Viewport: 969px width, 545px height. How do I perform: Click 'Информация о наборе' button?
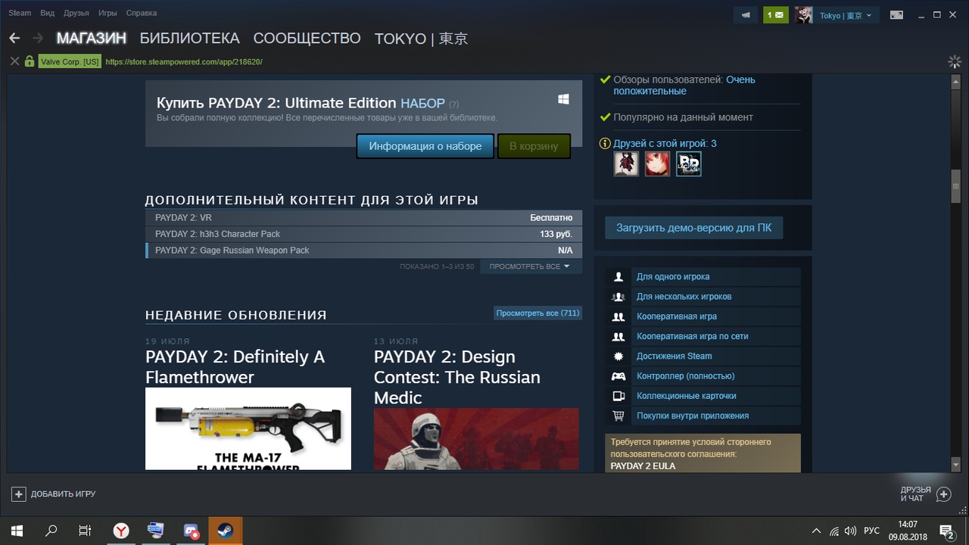(425, 146)
